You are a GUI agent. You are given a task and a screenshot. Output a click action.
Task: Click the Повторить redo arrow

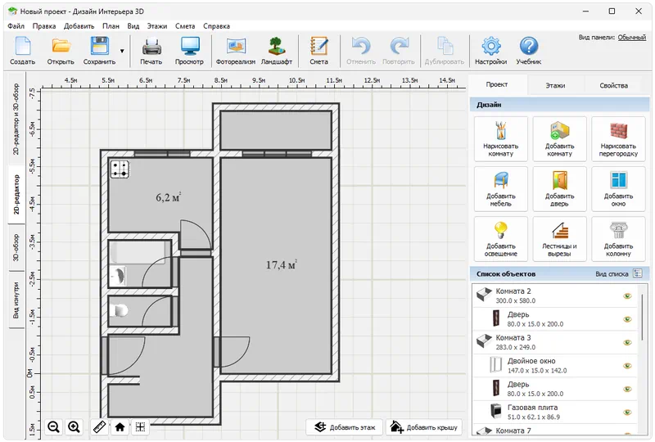(399, 51)
